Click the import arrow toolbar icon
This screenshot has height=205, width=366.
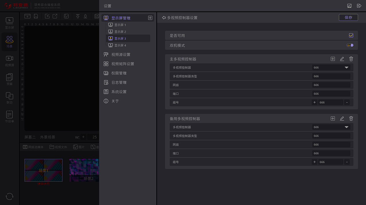(x=47, y=16)
